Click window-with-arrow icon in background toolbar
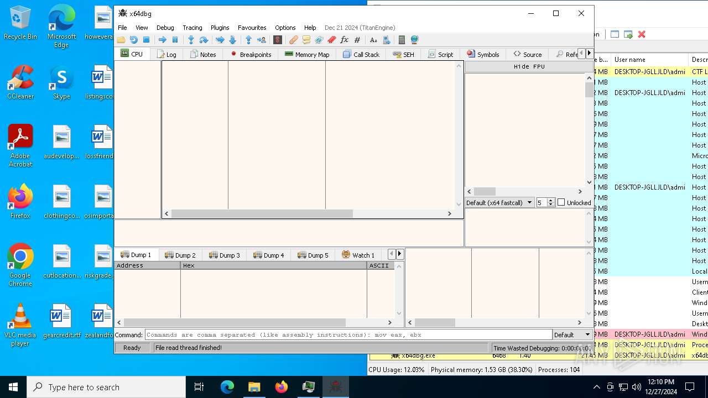The image size is (708, 398). coord(628,34)
